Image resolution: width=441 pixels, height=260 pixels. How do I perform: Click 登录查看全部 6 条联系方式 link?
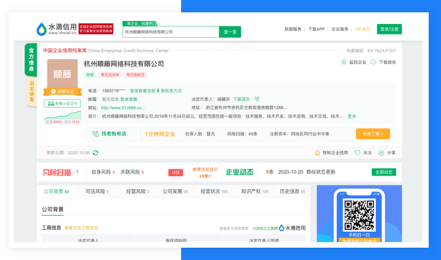coord(156,91)
